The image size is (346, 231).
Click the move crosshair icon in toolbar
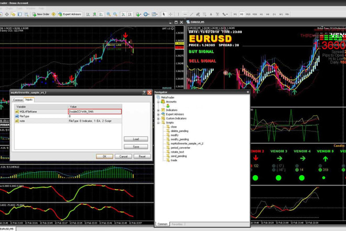click(7, 14)
